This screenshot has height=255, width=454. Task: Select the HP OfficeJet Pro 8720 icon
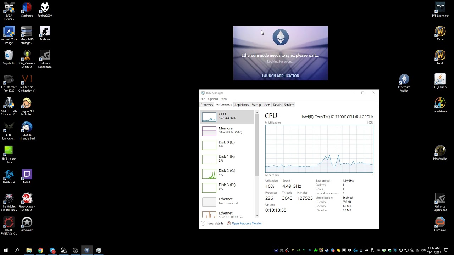pyautogui.click(x=9, y=83)
